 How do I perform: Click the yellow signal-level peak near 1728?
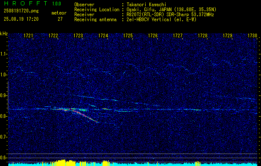198,164
